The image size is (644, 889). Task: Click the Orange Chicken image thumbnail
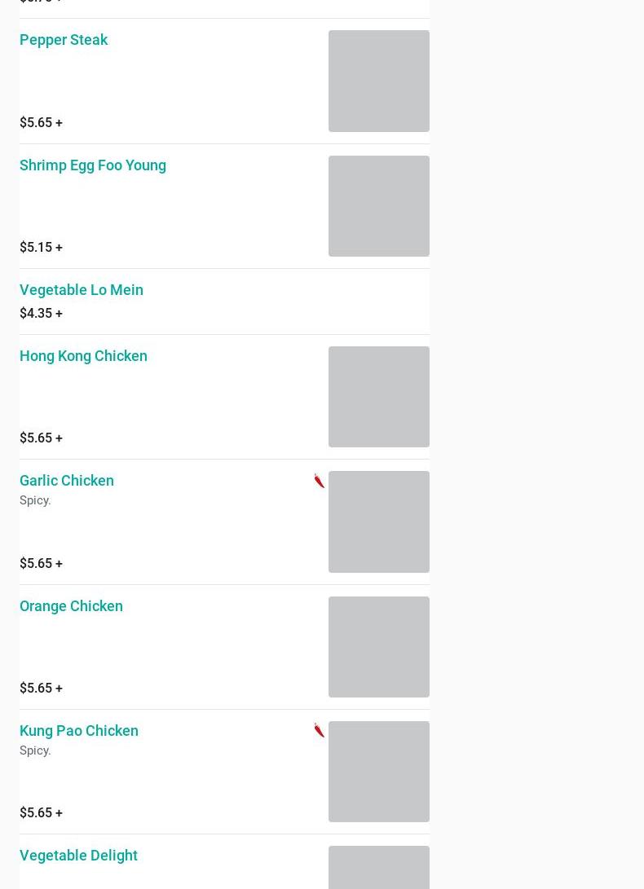point(378,647)
